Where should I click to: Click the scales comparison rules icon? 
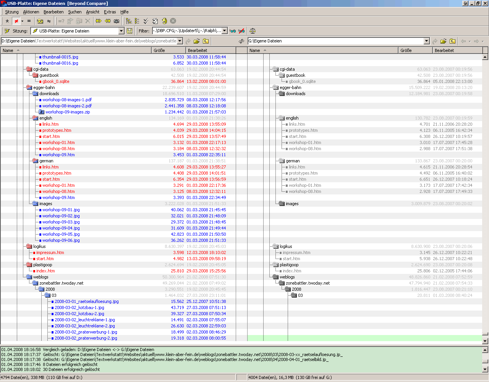click(x=252, y=31)
